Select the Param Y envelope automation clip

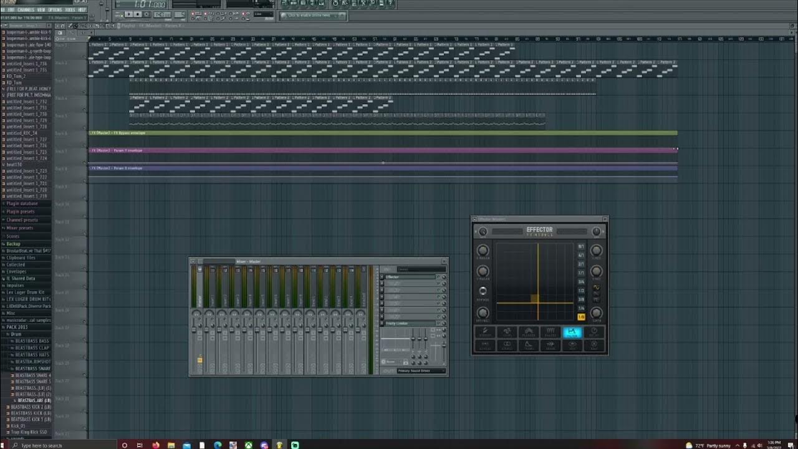[x=382, y=150]
